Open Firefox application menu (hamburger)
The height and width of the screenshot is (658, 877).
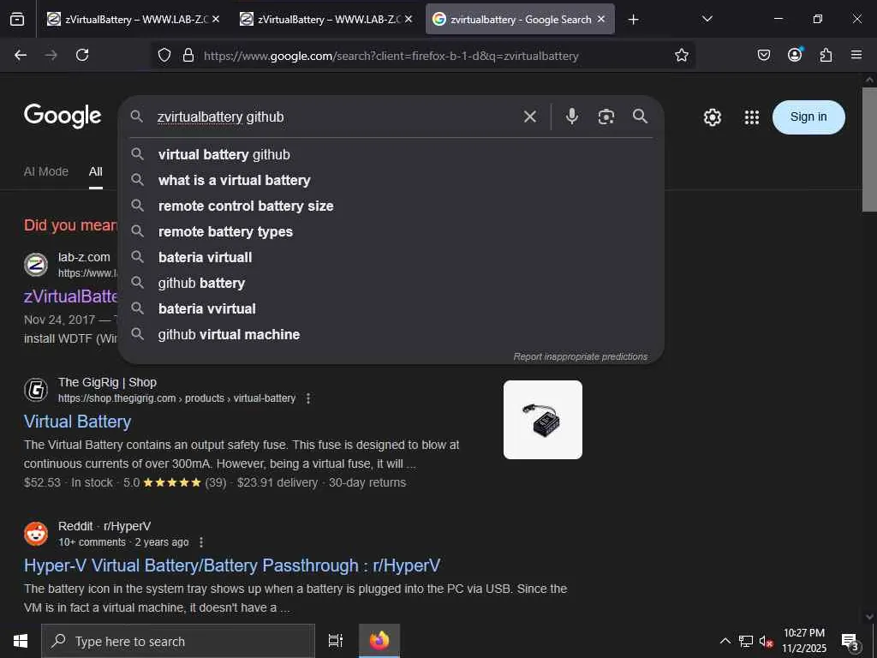pos(856,55)
